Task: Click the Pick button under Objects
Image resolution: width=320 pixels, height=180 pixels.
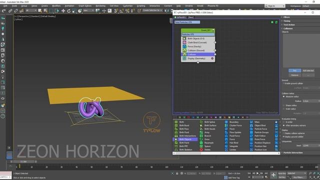Action: [294, 70]
